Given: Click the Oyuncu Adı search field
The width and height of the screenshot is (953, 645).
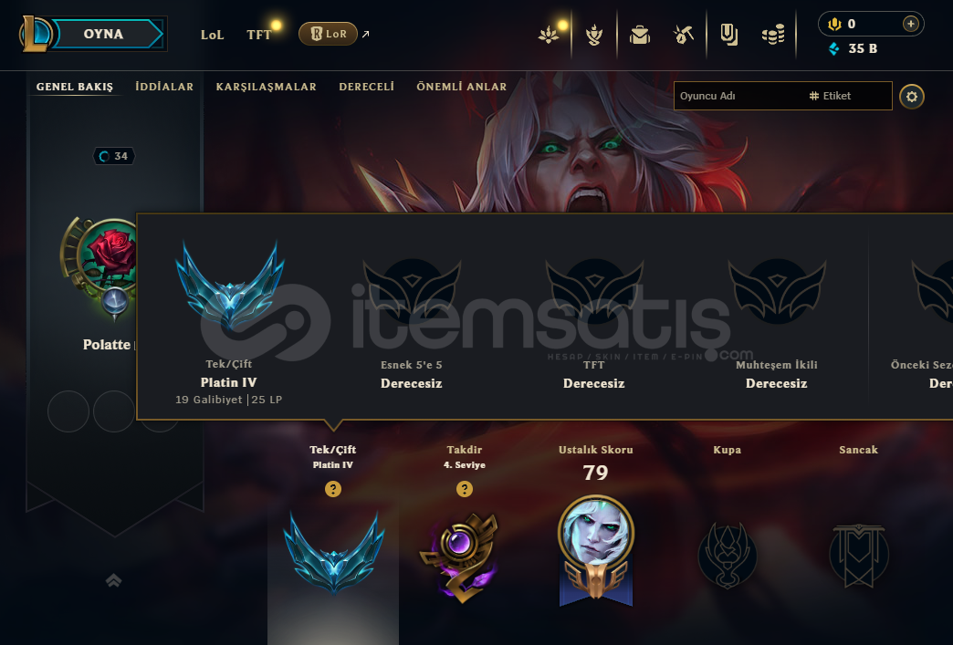Looking at the screenshot, I should [x=783, y=96].
